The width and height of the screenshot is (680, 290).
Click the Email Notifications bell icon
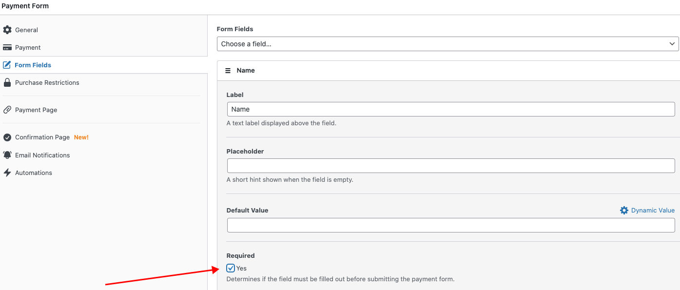pos(7,155)
